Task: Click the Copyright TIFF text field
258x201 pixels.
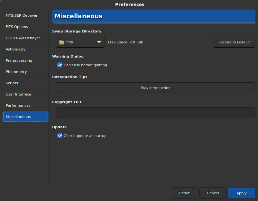Action: (x=155, y=113)
